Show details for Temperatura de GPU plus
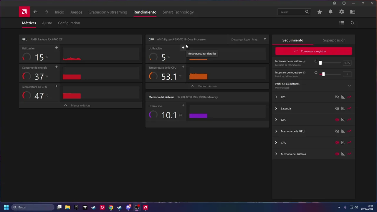The height and width of the screenshot is (212, 377). (57, 86)
